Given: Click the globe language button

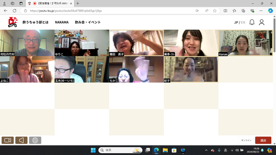Looking at the screenshot, I should [35, 140].
